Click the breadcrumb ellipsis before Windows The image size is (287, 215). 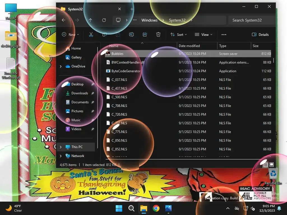[x=135, y=20]
